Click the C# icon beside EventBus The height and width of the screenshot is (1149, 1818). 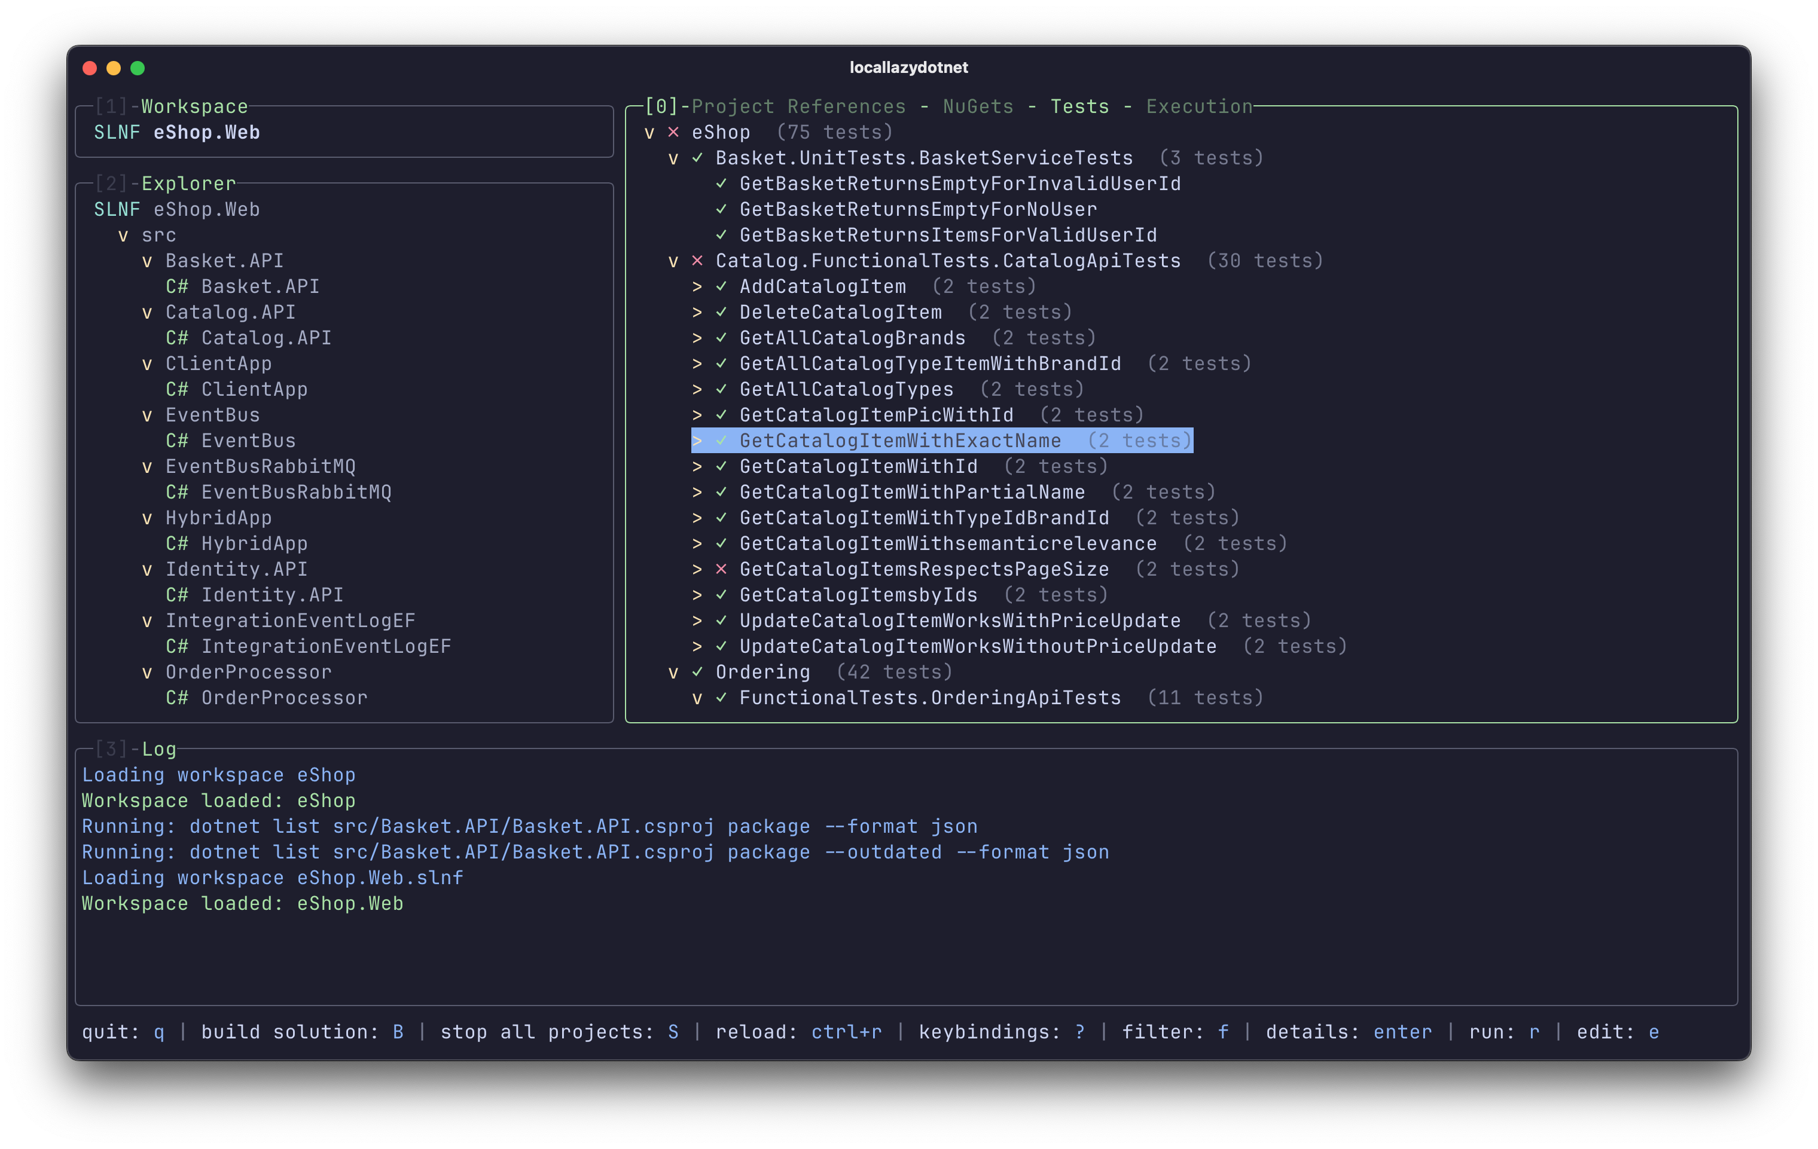pos(178,440)
